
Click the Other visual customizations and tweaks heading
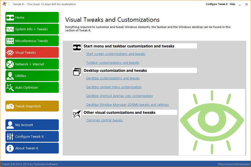pyautogui.click(x=120, y=113)
